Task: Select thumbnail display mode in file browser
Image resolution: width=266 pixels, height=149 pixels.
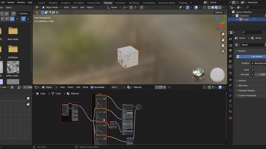Action: point(12,19)
